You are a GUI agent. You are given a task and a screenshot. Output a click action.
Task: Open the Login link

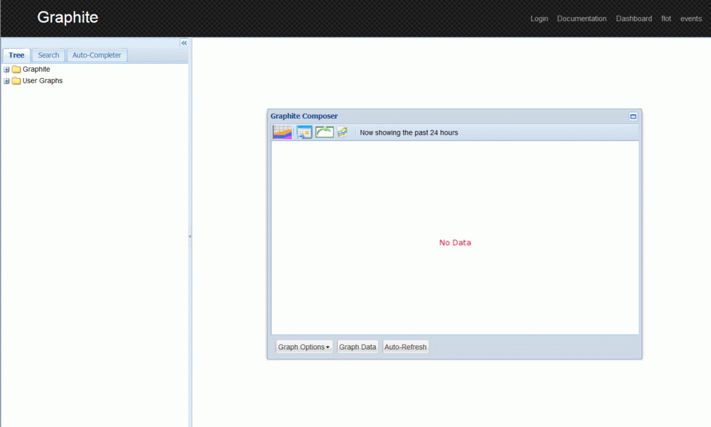[539, 19]
